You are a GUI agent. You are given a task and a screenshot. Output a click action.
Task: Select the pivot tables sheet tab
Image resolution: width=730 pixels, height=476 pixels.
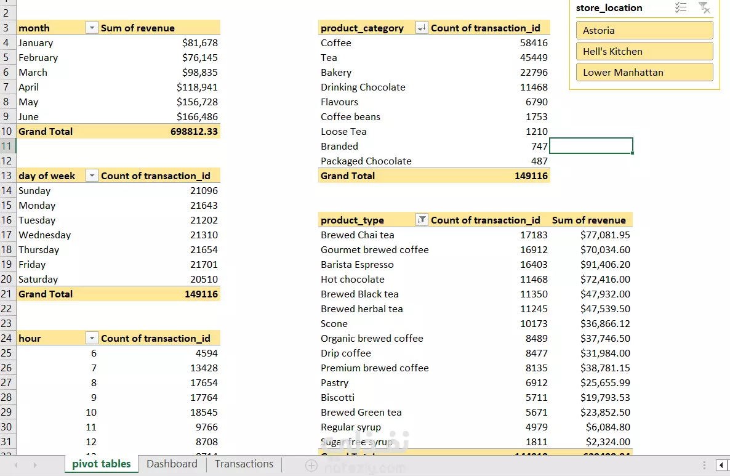click(102, 464)
